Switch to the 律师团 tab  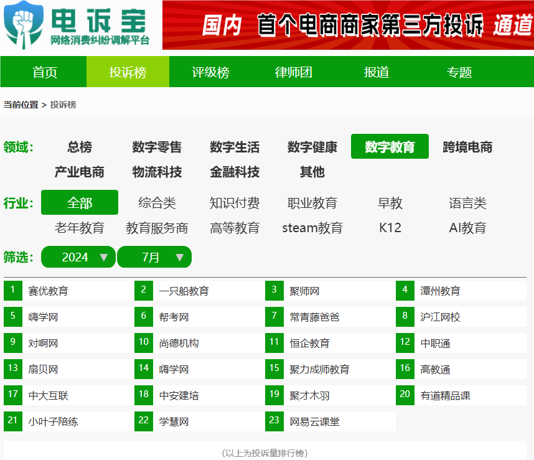pos(293,72)
